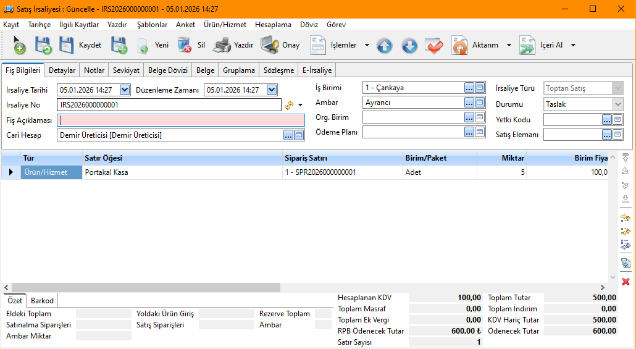Viewport: 636px width, 349px height.
Task: Open the Hesaplama menu
Action: [273, 25]
